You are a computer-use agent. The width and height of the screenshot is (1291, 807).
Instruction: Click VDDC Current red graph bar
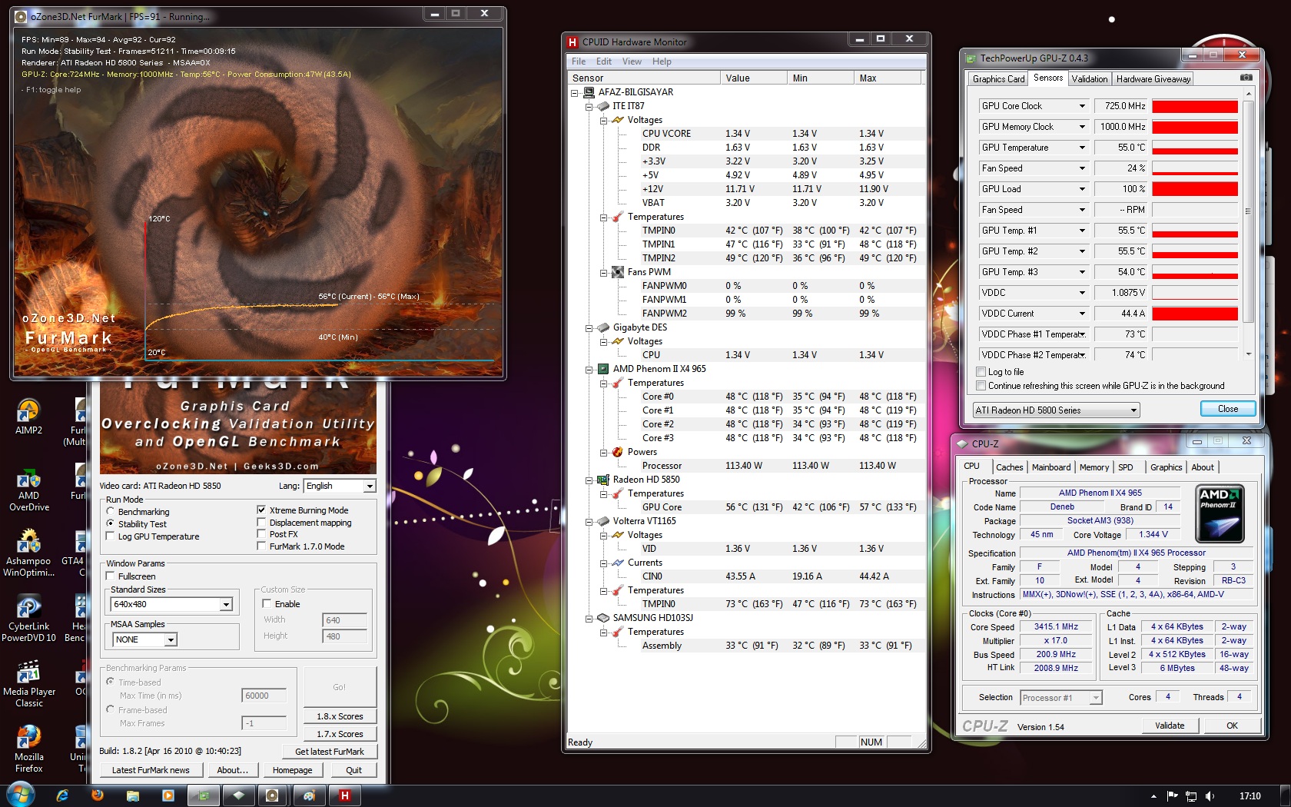click(1195, 314)
